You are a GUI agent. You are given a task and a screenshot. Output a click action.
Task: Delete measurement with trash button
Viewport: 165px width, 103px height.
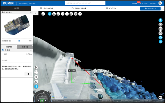(28, 74)
